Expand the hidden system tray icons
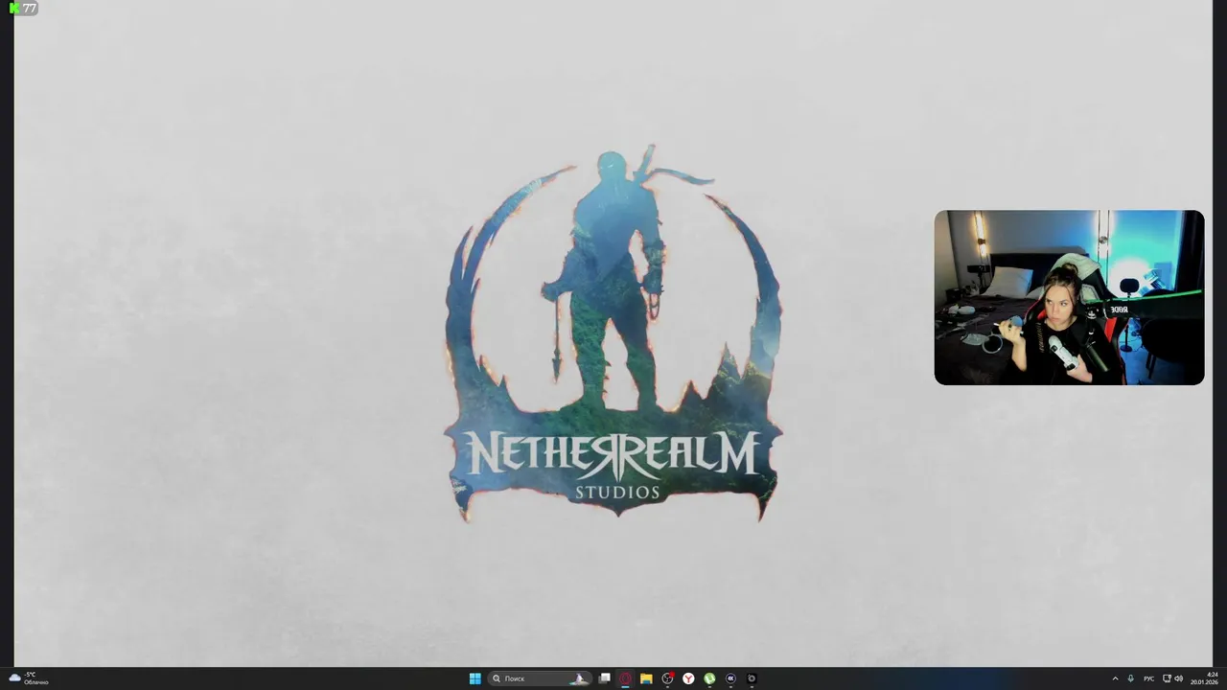Screen dimensions: 1227x690 (1115, 678)
